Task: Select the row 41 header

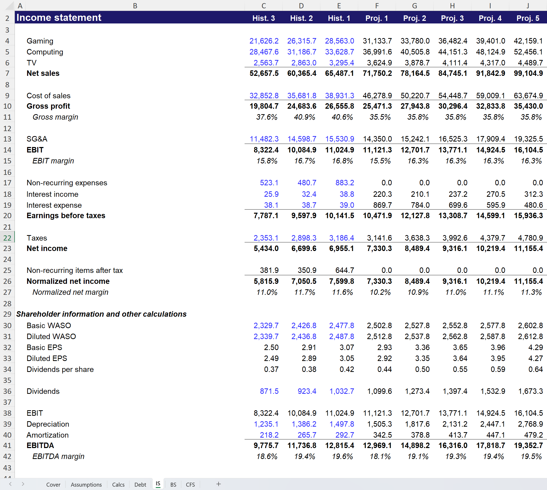Action: 7,446
